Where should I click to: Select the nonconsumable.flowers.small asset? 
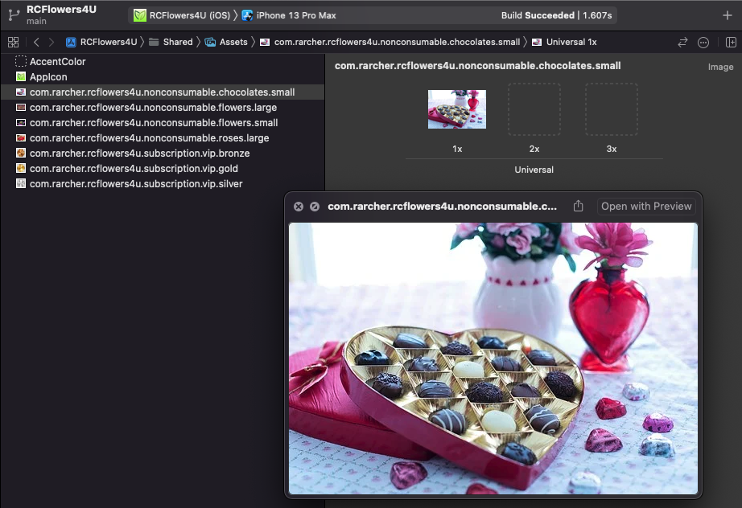pos(163,122)
